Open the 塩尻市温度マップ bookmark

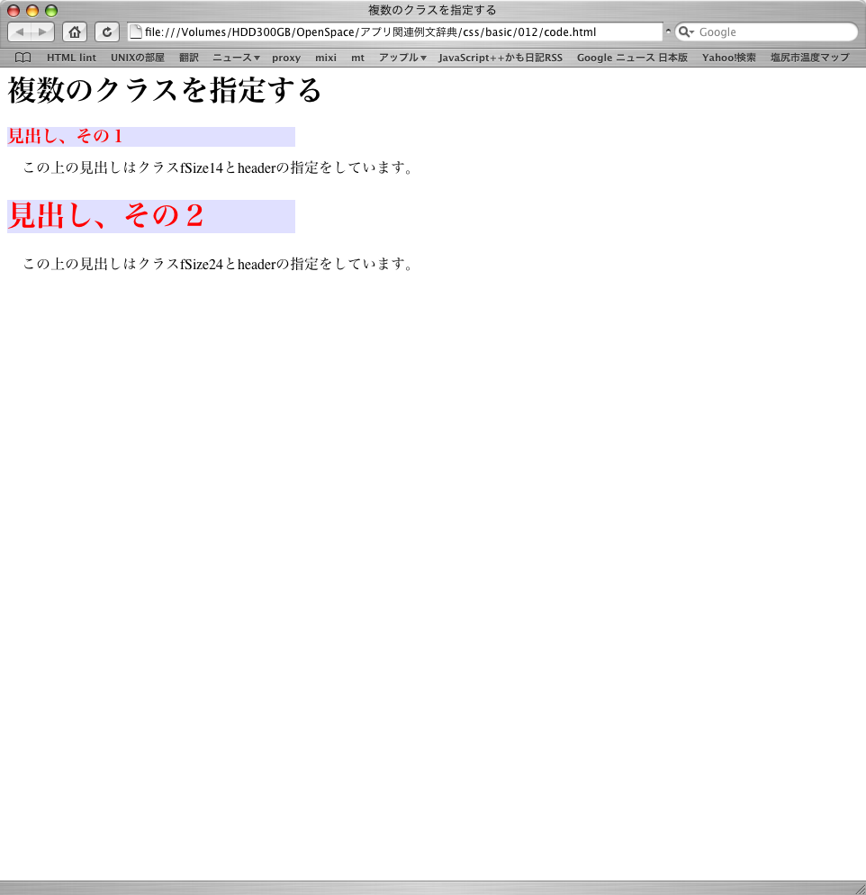click(x=810, y=58)
